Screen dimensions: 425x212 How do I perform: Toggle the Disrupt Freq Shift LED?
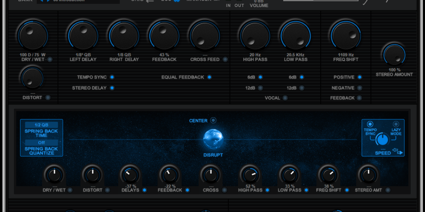click(x=347, y=190)
